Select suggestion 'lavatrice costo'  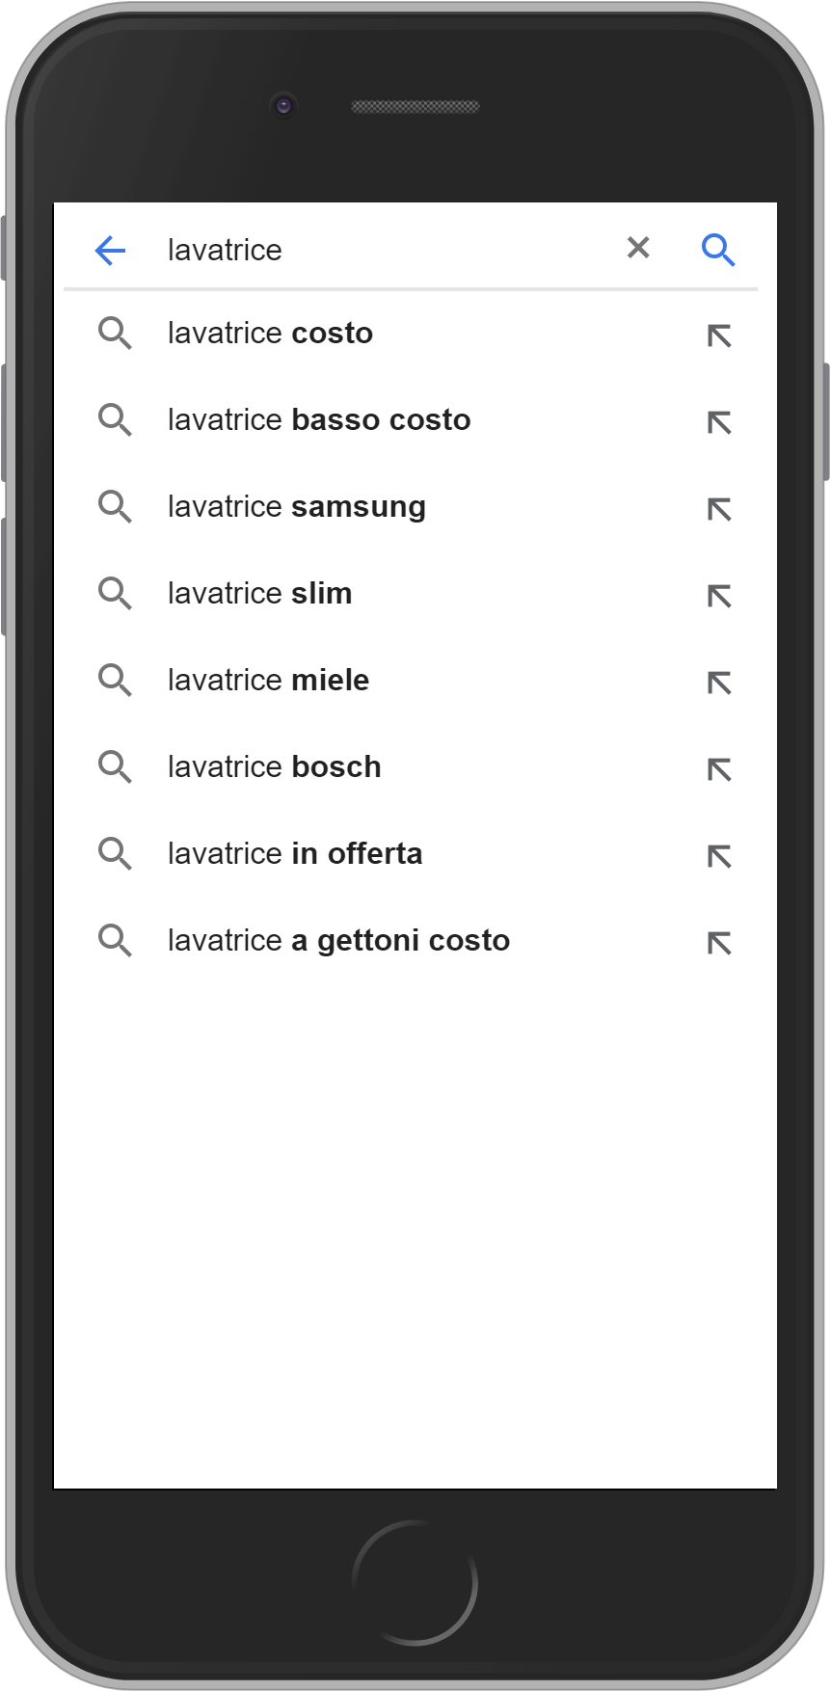click(x=270, y=334)
